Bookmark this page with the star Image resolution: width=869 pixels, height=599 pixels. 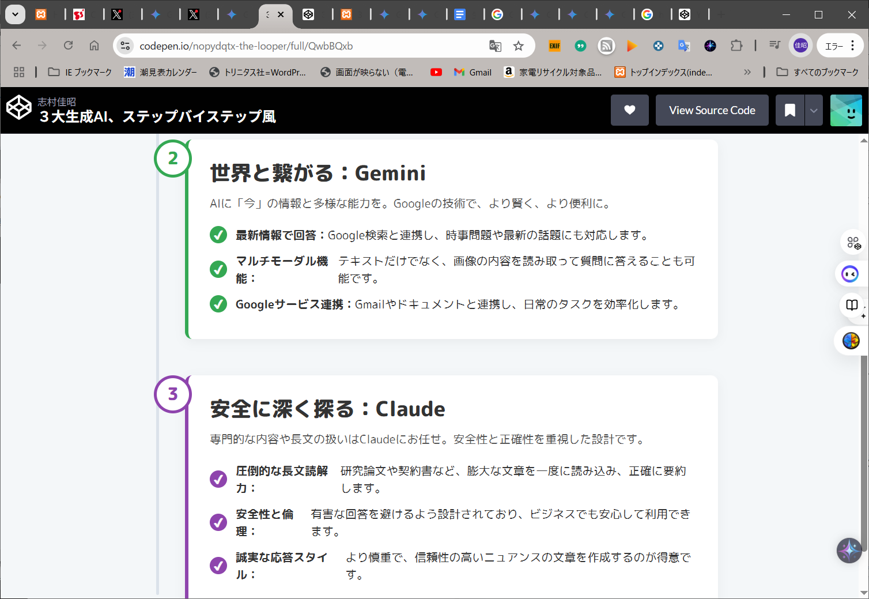(x=519, y=46)
